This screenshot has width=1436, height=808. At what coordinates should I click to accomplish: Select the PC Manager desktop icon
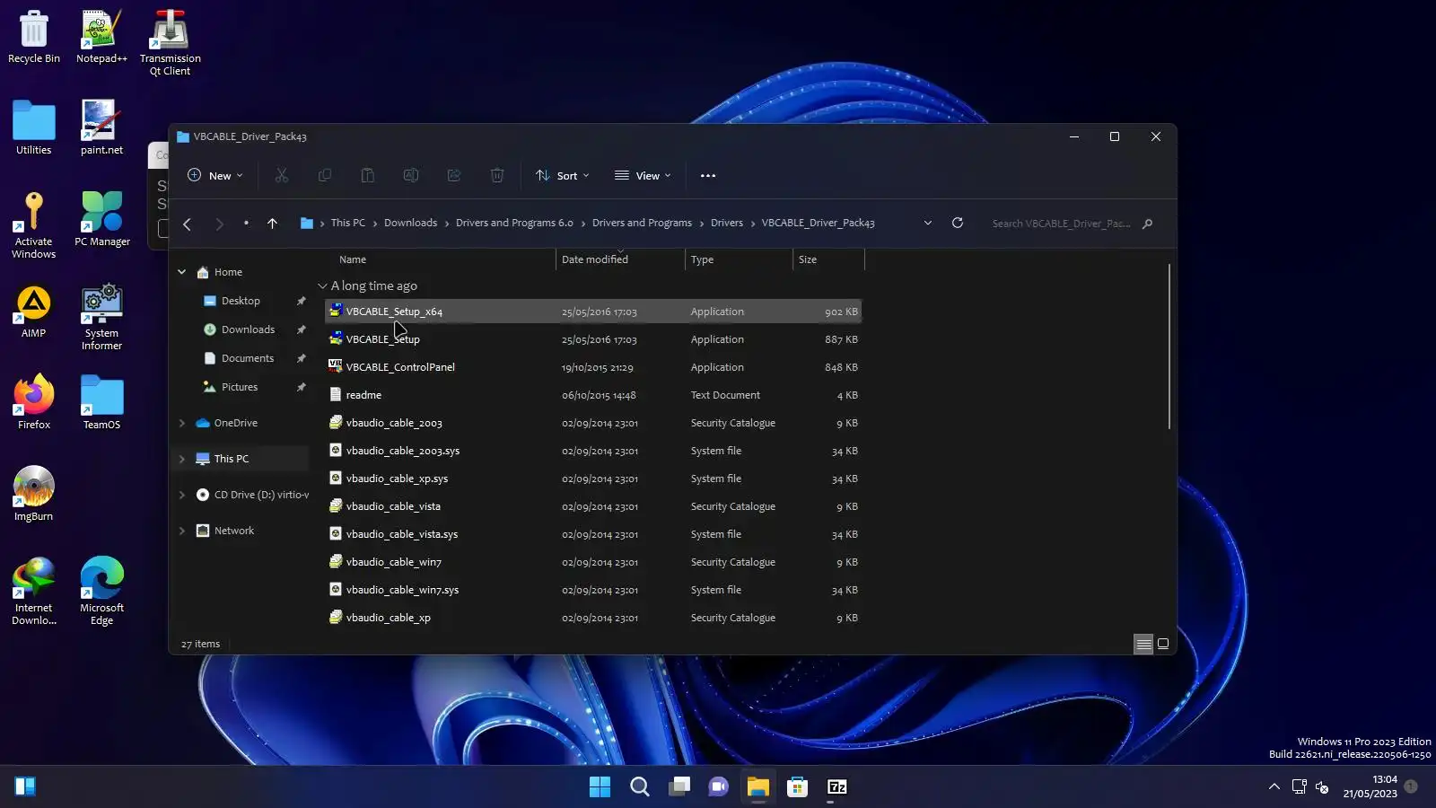[101, 219]
